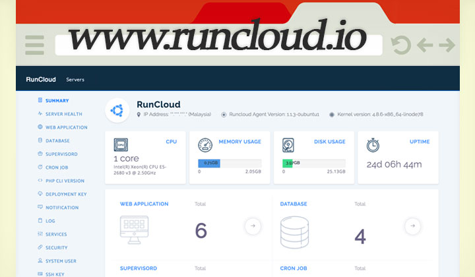Click the Security link icon
This screenshot has height=277, width=475.
coord(40,247)
